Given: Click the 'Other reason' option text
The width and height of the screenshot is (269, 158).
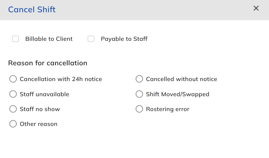Looking at the screenshot, I should pyautogui.click(x=38, y=124).
